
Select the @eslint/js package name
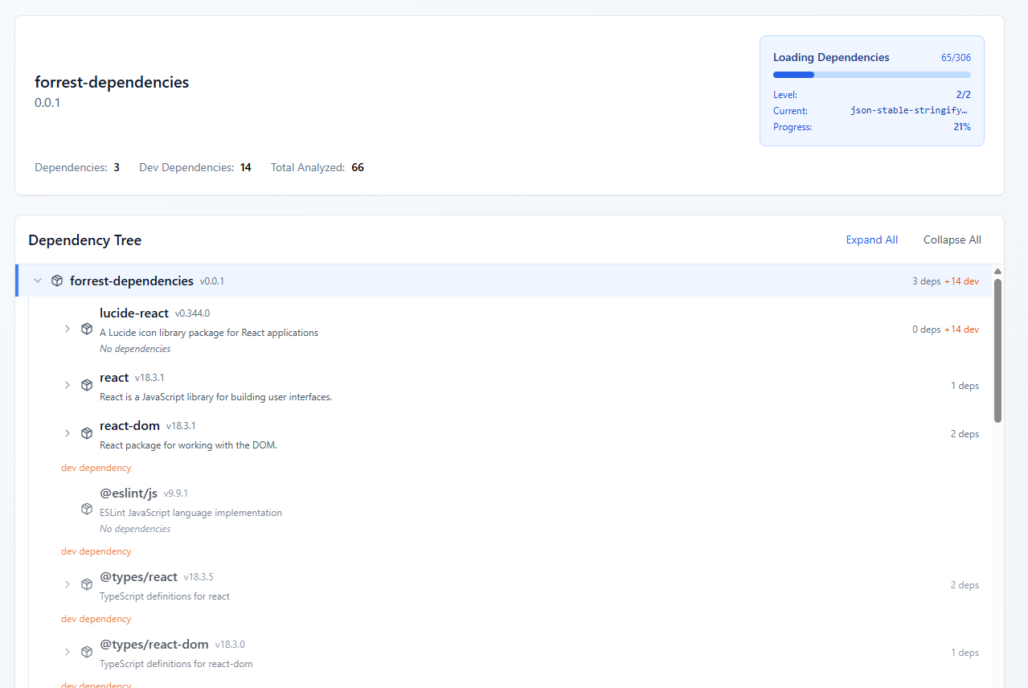[x=129, y=493]
